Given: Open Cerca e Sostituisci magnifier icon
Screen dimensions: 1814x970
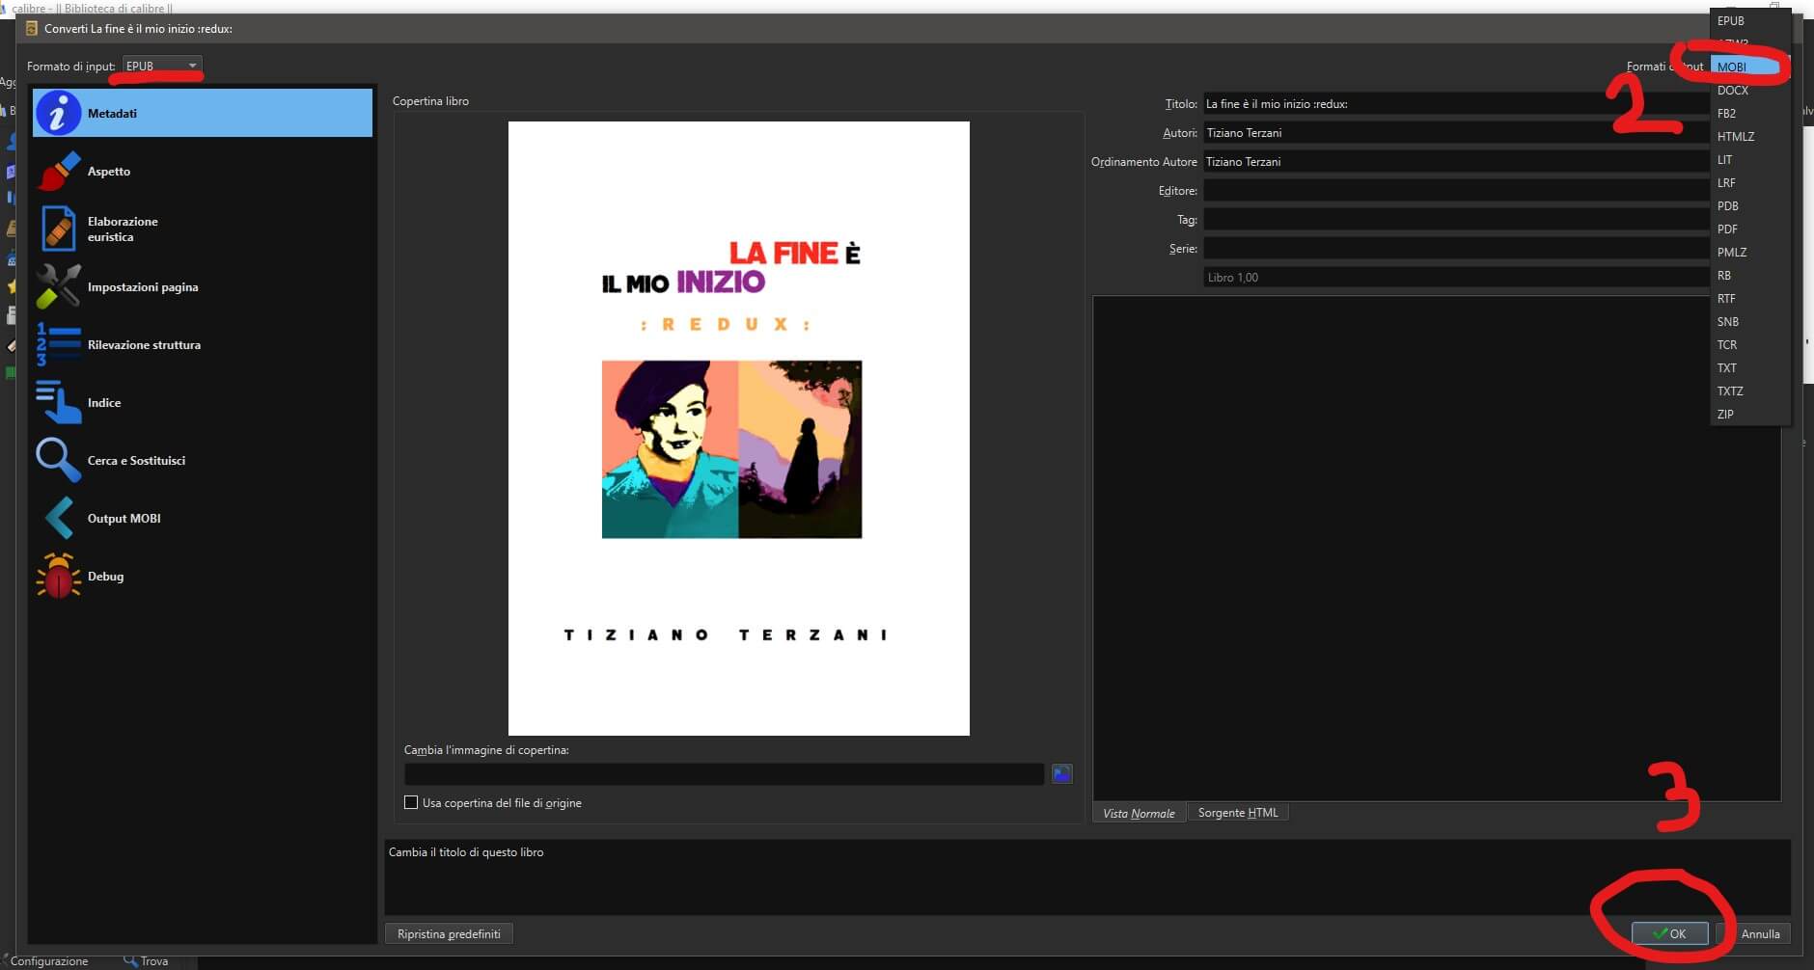Looking at the screenshot, I should pyautogui.click(x=58, y=461).
